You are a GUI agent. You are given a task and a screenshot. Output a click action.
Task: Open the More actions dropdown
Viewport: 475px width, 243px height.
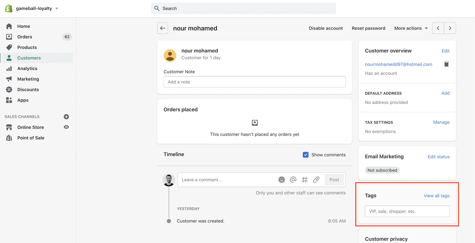click(411, 28)
